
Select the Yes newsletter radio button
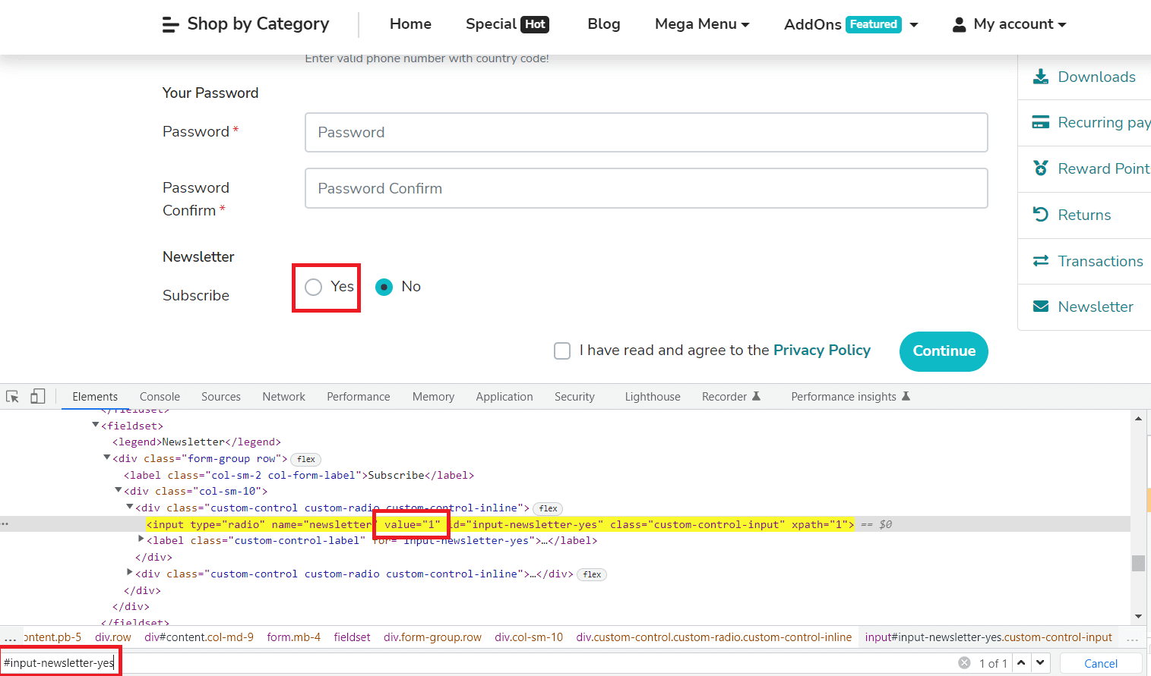(313, 287)
